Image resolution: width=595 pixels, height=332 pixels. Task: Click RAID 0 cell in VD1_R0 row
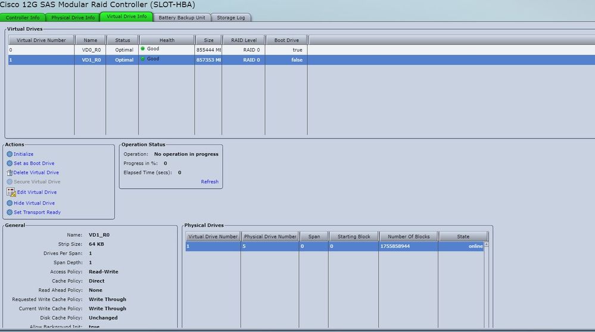tap(244, 60)
